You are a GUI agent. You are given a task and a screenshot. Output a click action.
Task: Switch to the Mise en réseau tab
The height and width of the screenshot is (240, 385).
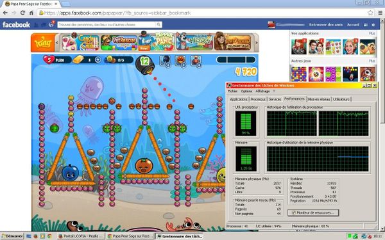319,99
